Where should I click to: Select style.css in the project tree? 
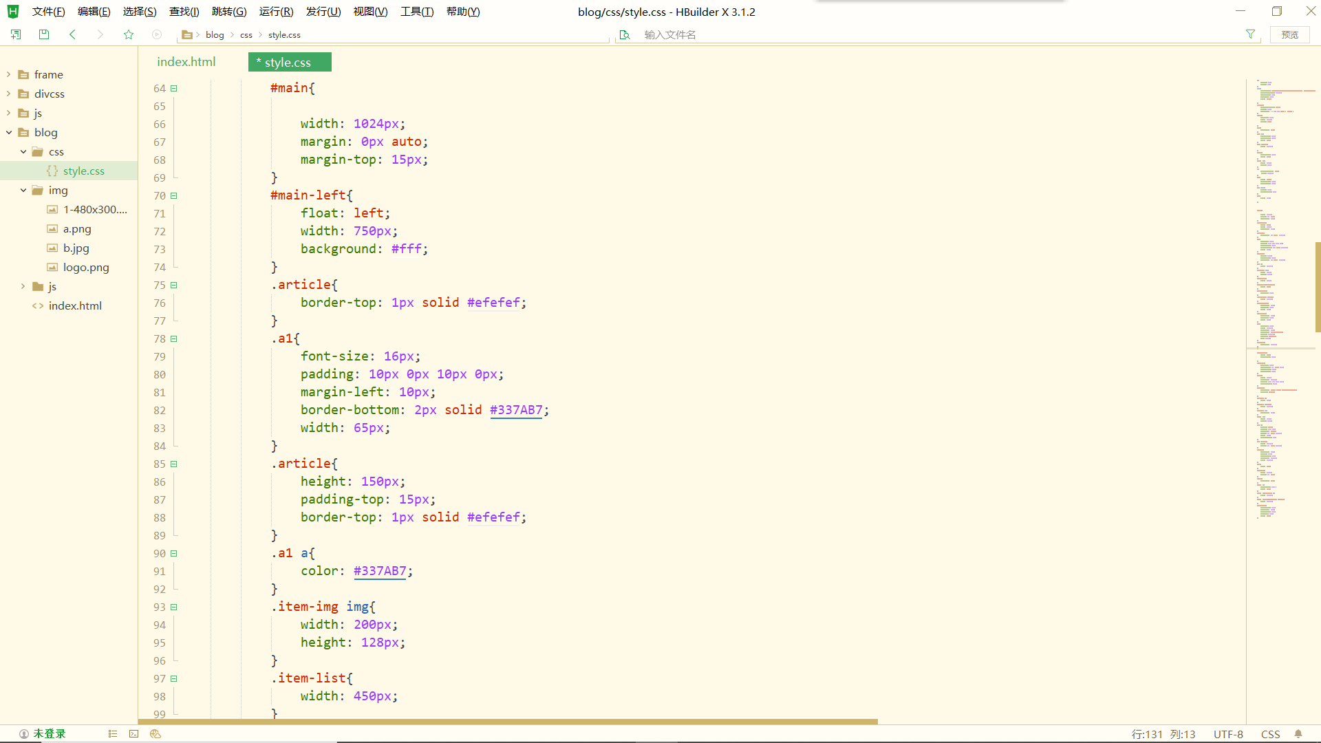point(84,171)
